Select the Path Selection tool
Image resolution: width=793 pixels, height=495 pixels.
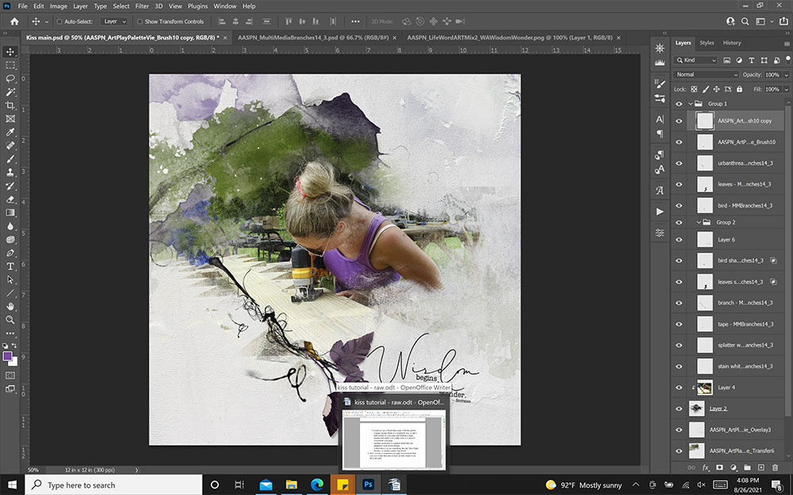10,280
